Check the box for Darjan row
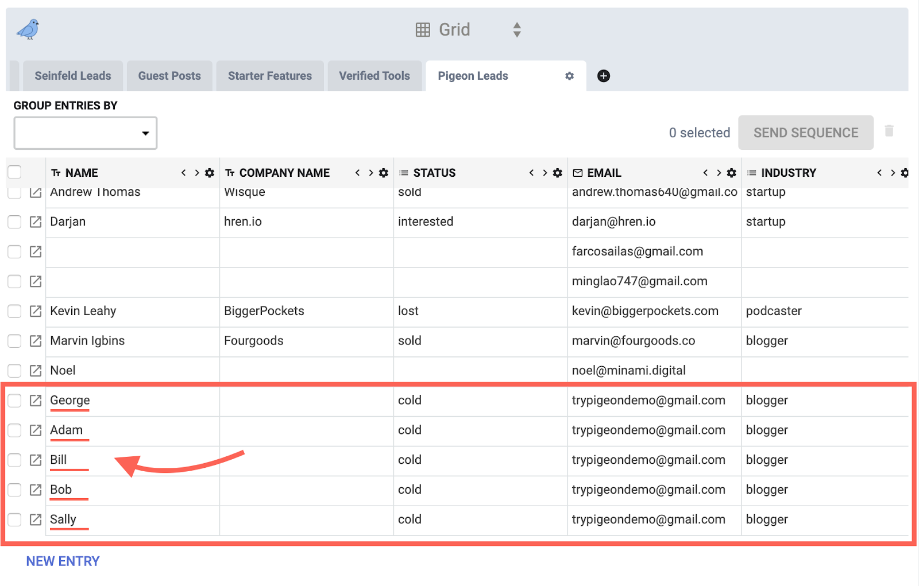 coord(14,222)
